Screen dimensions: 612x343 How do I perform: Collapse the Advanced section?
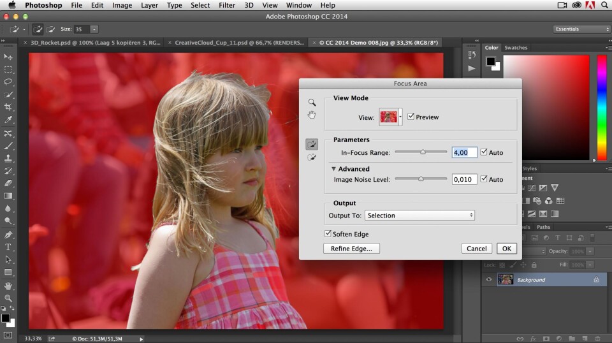(333, 169)
